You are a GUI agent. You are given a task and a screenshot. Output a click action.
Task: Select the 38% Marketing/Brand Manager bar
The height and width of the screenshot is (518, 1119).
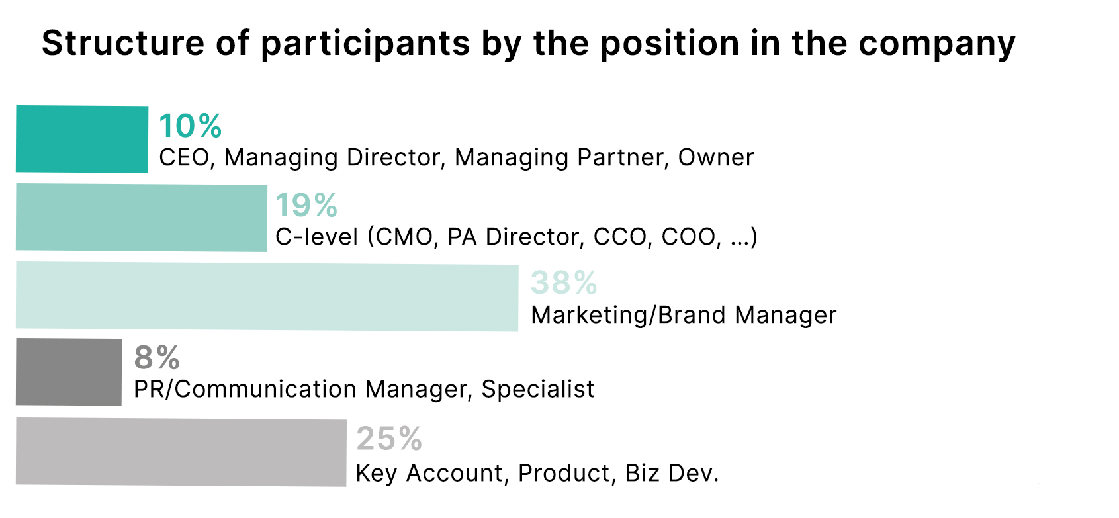pyautogui.click(x=267, y=296)
